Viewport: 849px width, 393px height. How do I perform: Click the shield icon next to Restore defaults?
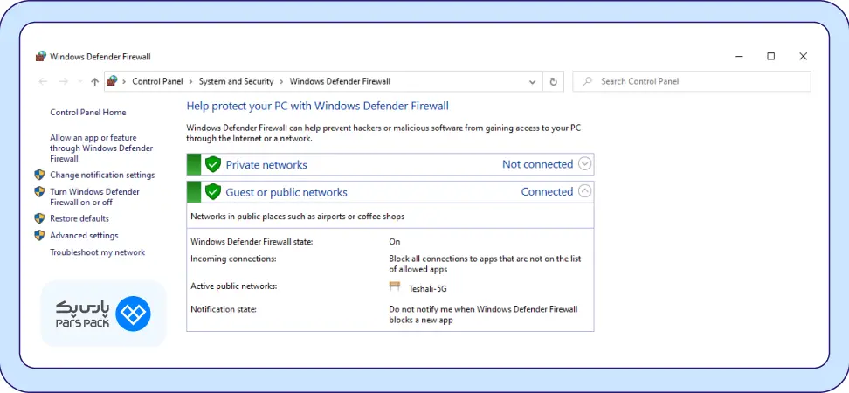pos(39,218)
